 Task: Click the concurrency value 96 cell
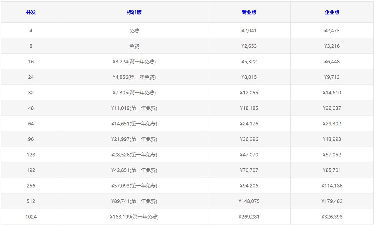tap(31, 139)
